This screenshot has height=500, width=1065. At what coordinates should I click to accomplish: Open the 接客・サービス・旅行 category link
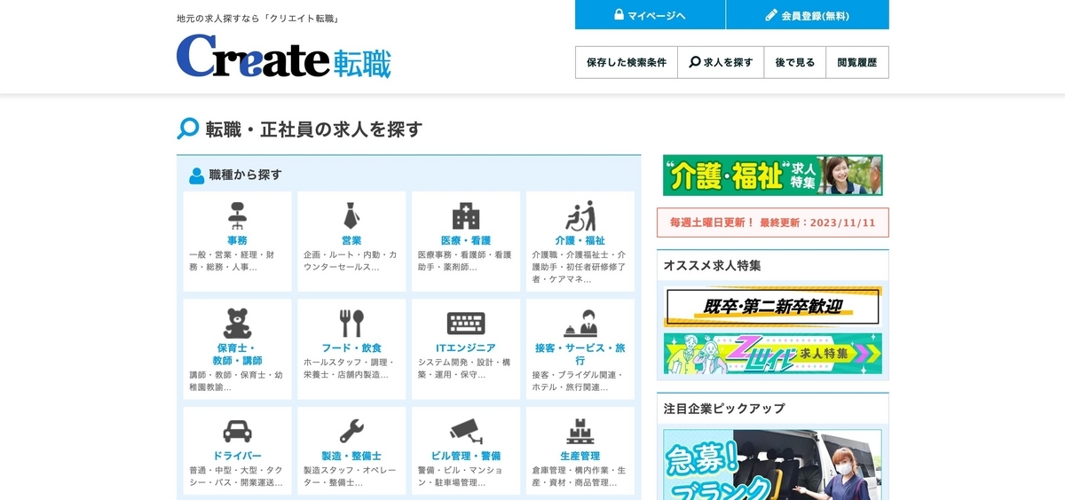pyautogui.click(x=580, y=354)
